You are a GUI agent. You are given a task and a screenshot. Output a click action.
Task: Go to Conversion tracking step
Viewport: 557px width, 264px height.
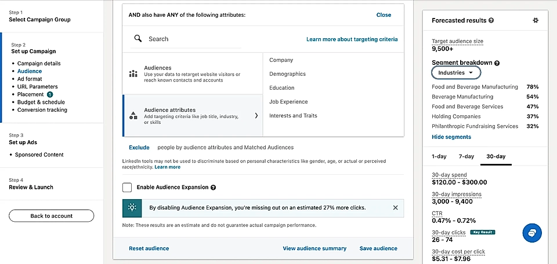tap(42, 110)
